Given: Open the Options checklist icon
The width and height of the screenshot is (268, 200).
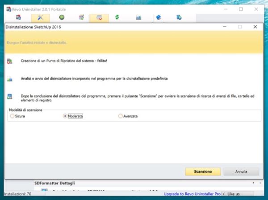Looking at the screenshot, I should [x=82, y=17].
